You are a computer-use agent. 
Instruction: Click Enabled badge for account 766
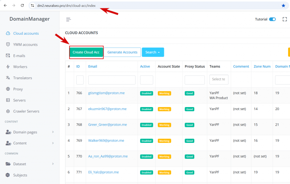pyautogui.click(x=147, y=93)
